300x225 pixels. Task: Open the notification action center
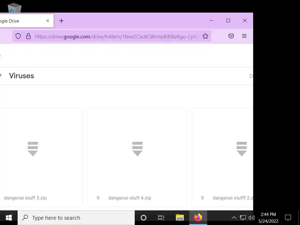288,218
